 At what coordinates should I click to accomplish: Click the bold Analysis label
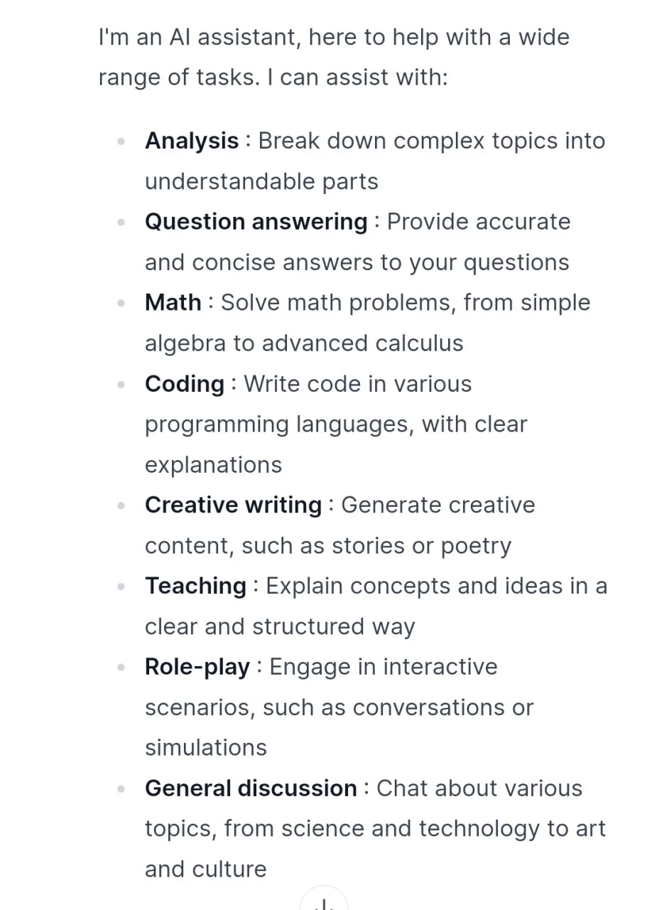click(192, 141)
